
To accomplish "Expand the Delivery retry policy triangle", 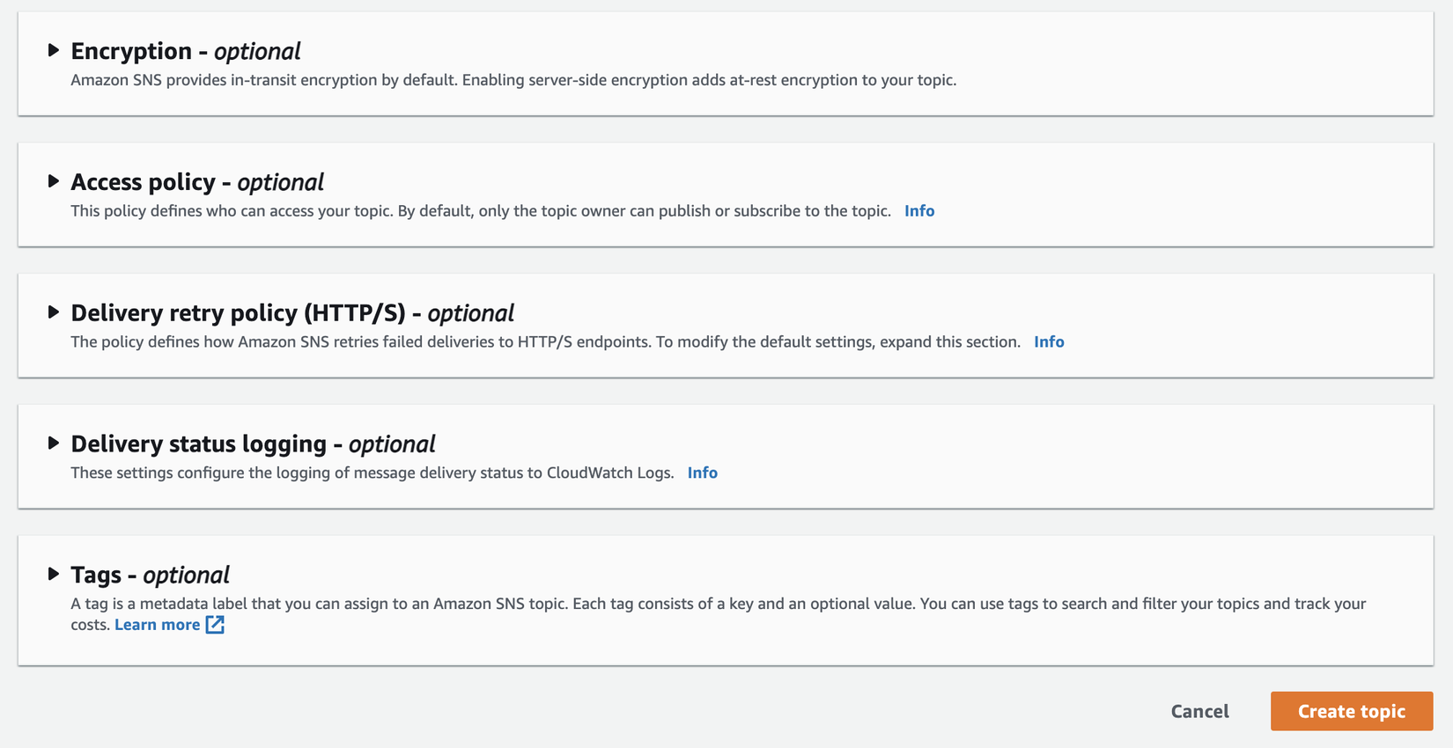I will (54, 312).
